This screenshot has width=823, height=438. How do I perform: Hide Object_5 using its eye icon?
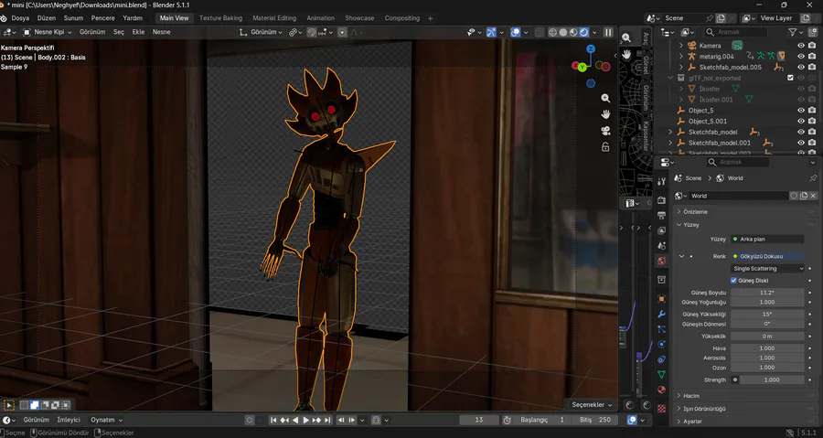(x=801, y=110)
